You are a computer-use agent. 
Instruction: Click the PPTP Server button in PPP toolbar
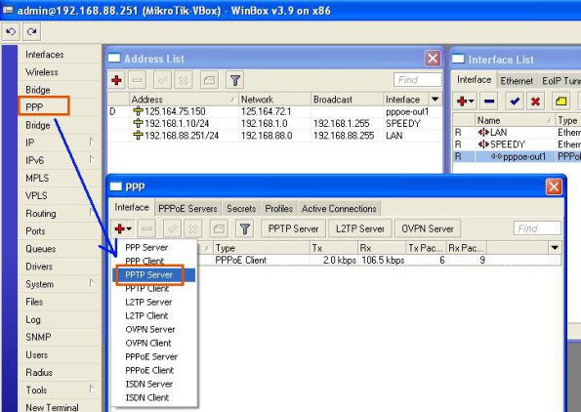(x=294, y=228)
